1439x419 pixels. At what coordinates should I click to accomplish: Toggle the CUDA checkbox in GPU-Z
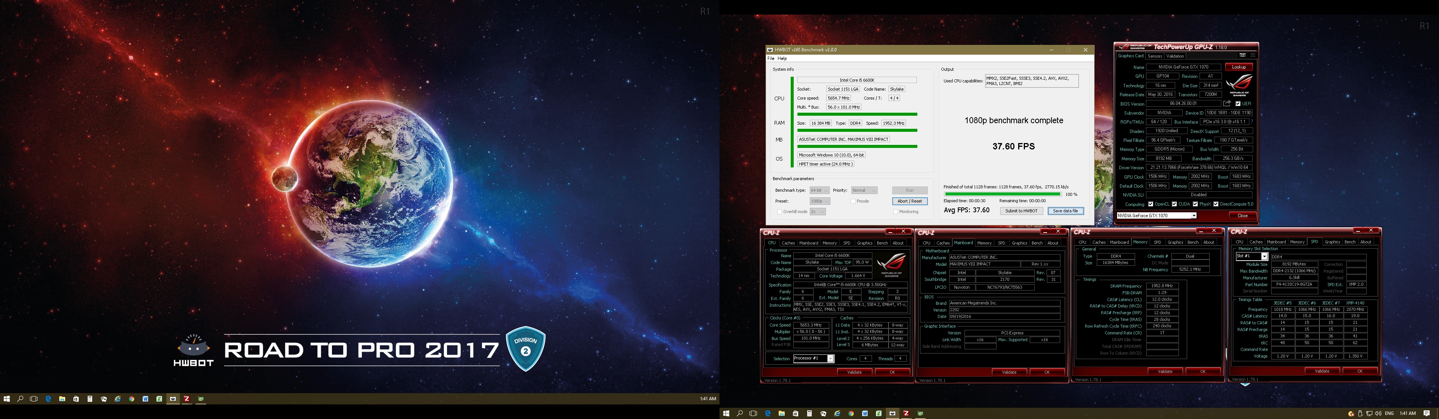[1174, 204]
